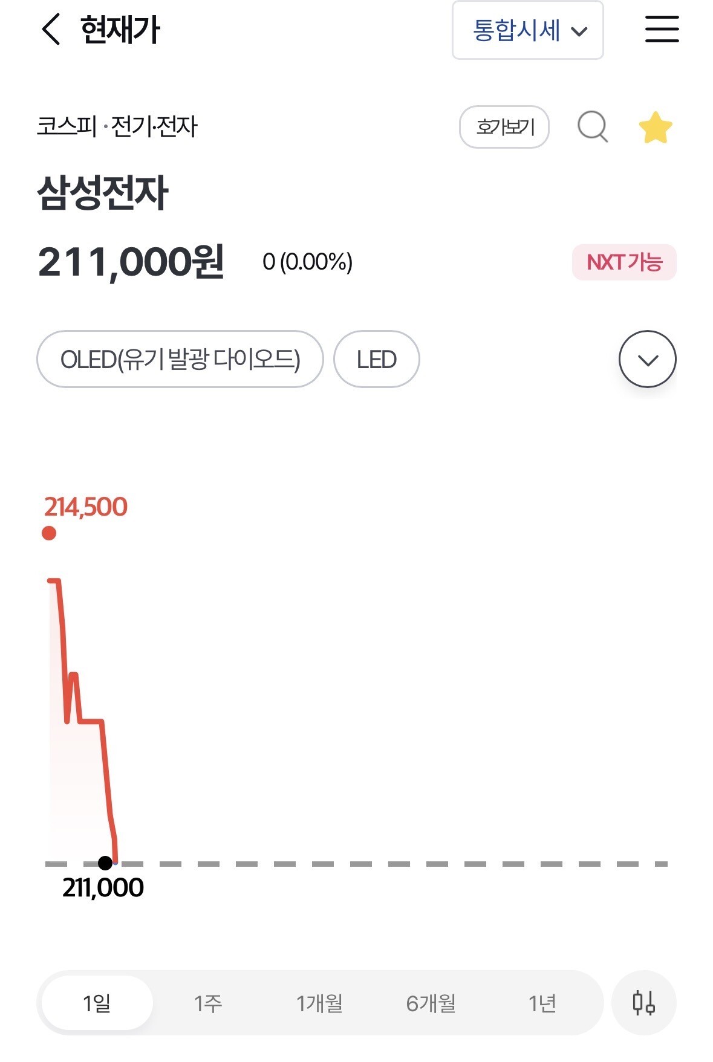Image resolution: width=713 pixels, height=1062 pixels.
Task: Expand the theme tags list
Action: pyautogui.click(x=647, y=359)
